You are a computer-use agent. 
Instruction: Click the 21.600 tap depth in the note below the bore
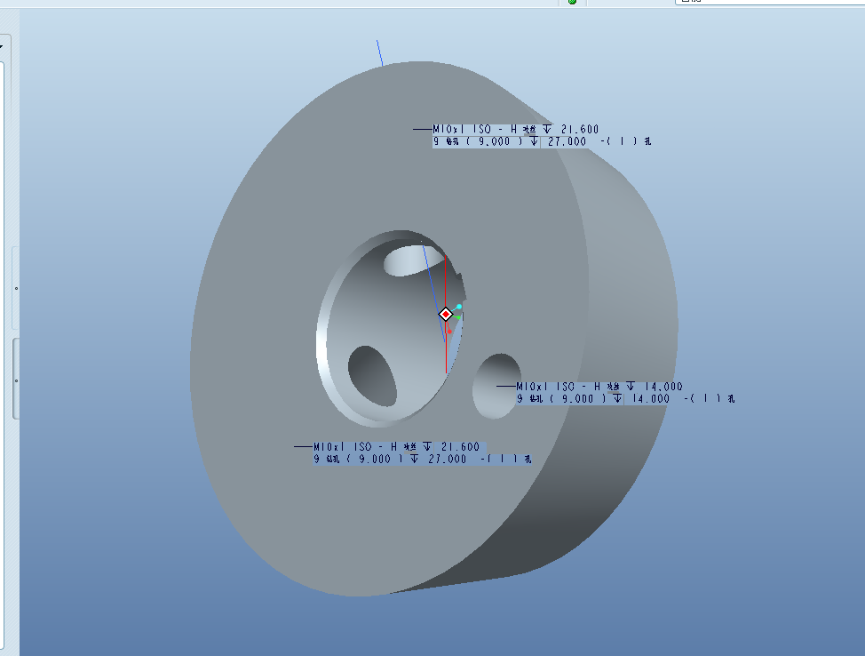click(x=460, y=447)
